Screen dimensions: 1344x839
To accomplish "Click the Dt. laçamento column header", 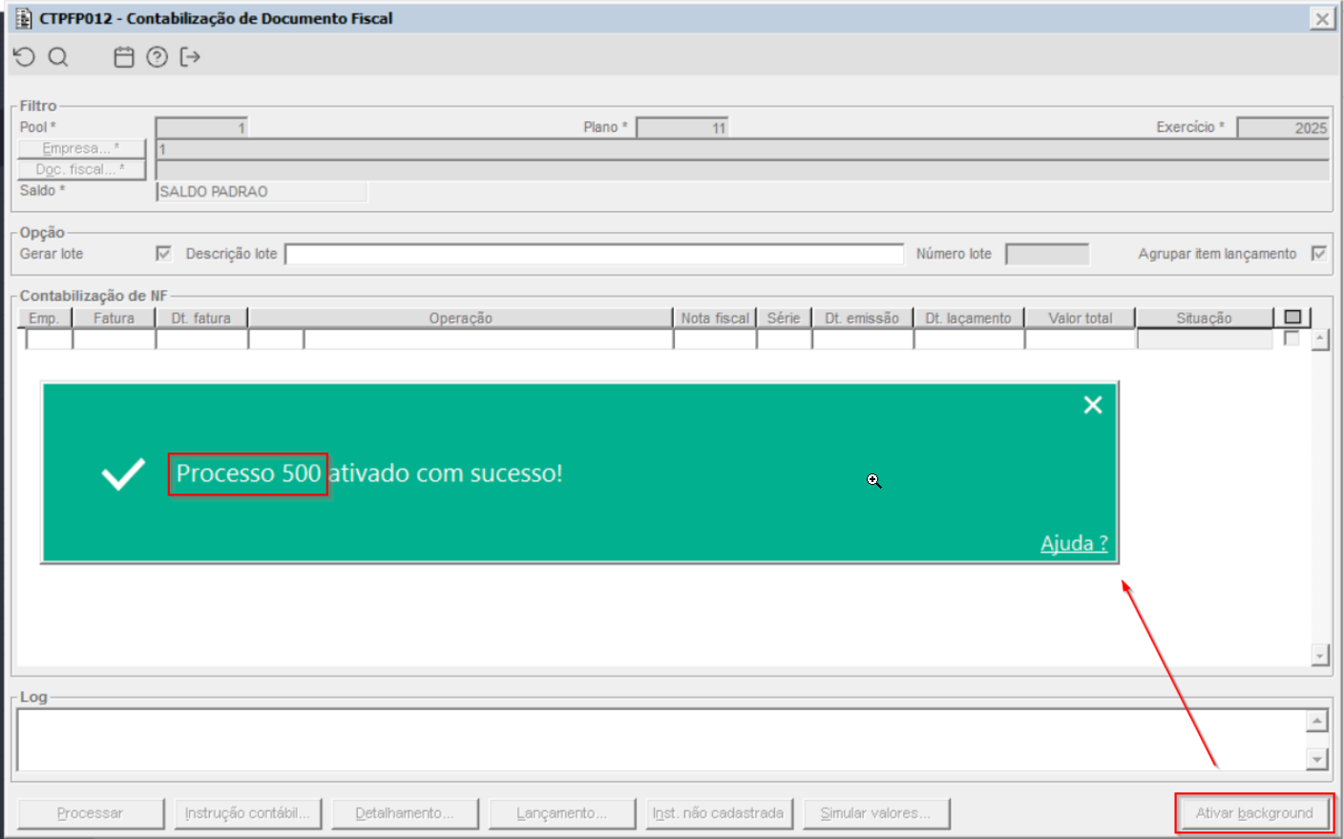I will pyautogui.click(x=968, y=318).
